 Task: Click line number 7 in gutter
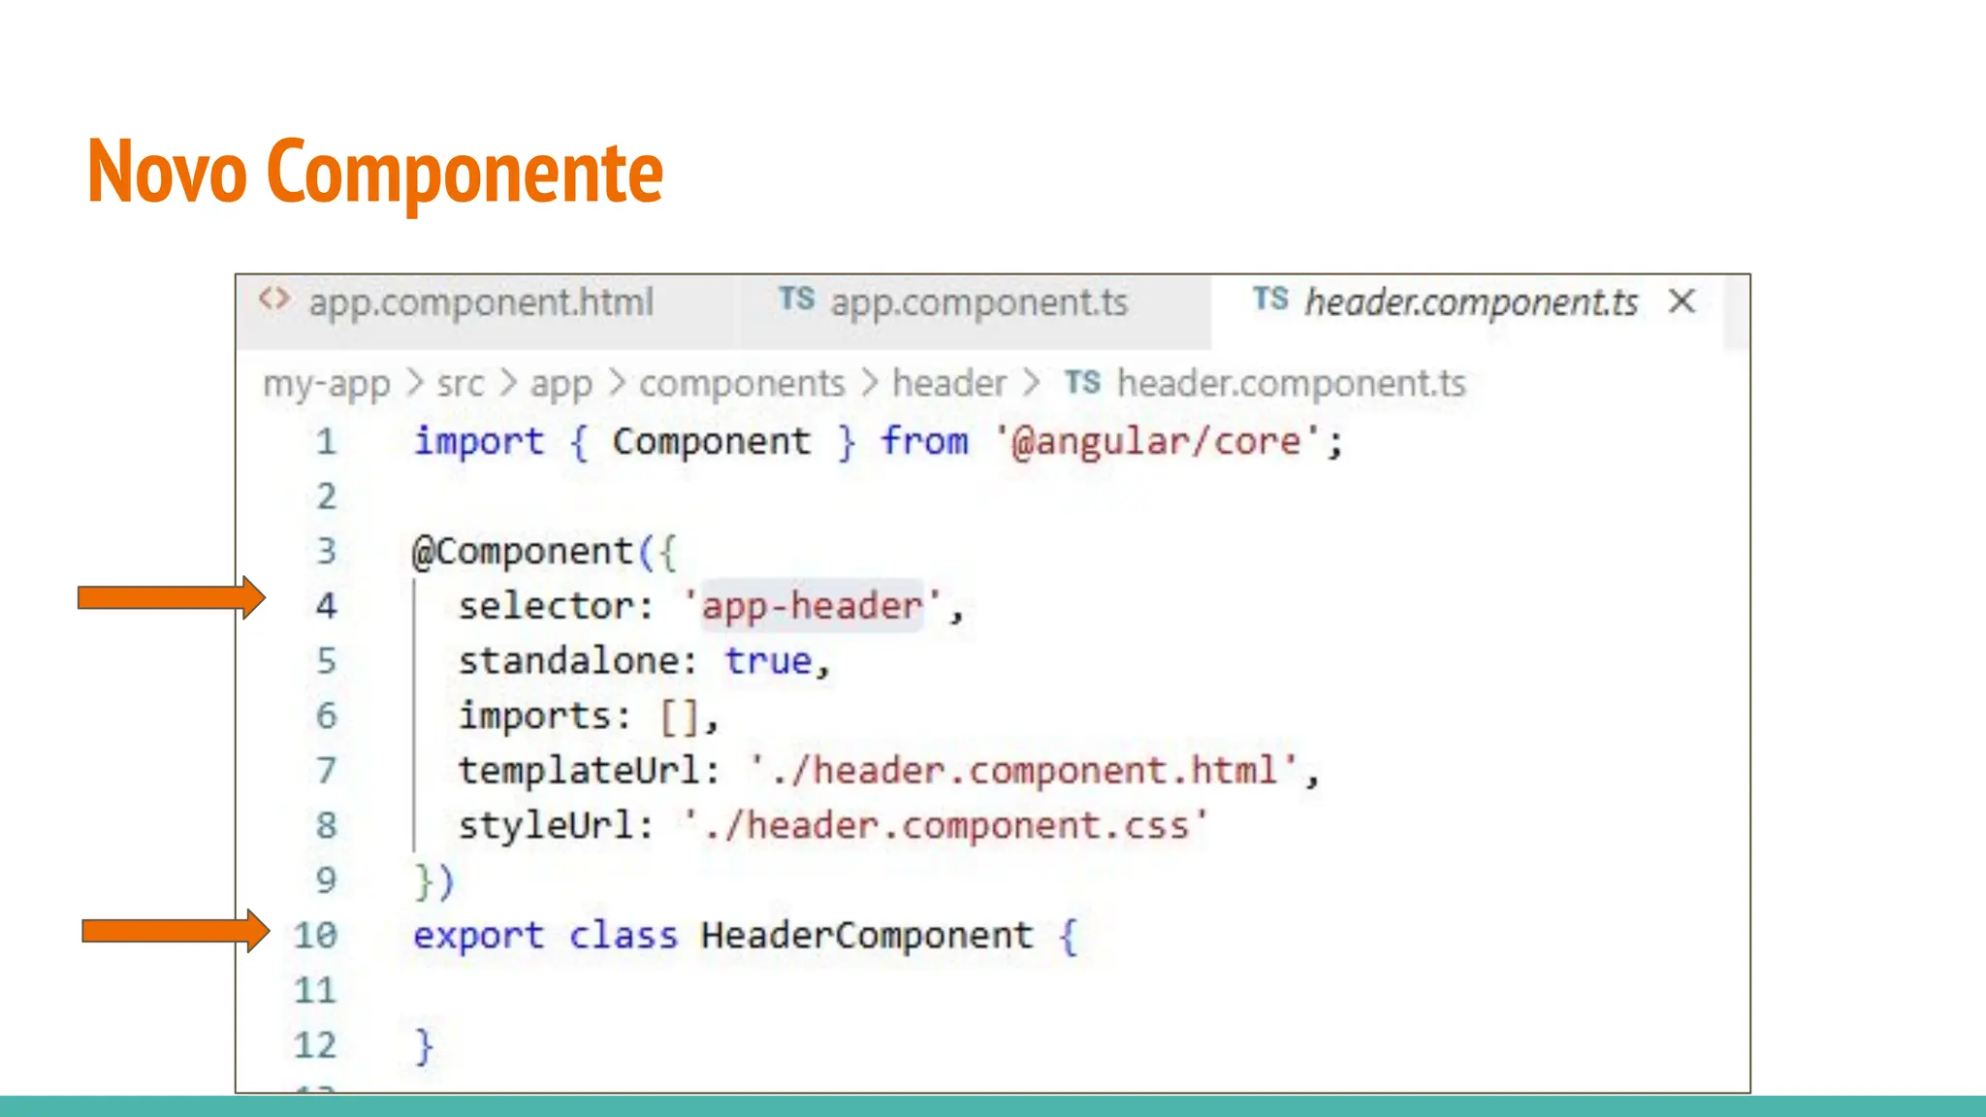(x=326, y=771)
